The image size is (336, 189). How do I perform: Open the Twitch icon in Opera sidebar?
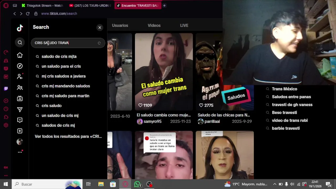click(x=6, y=88)
